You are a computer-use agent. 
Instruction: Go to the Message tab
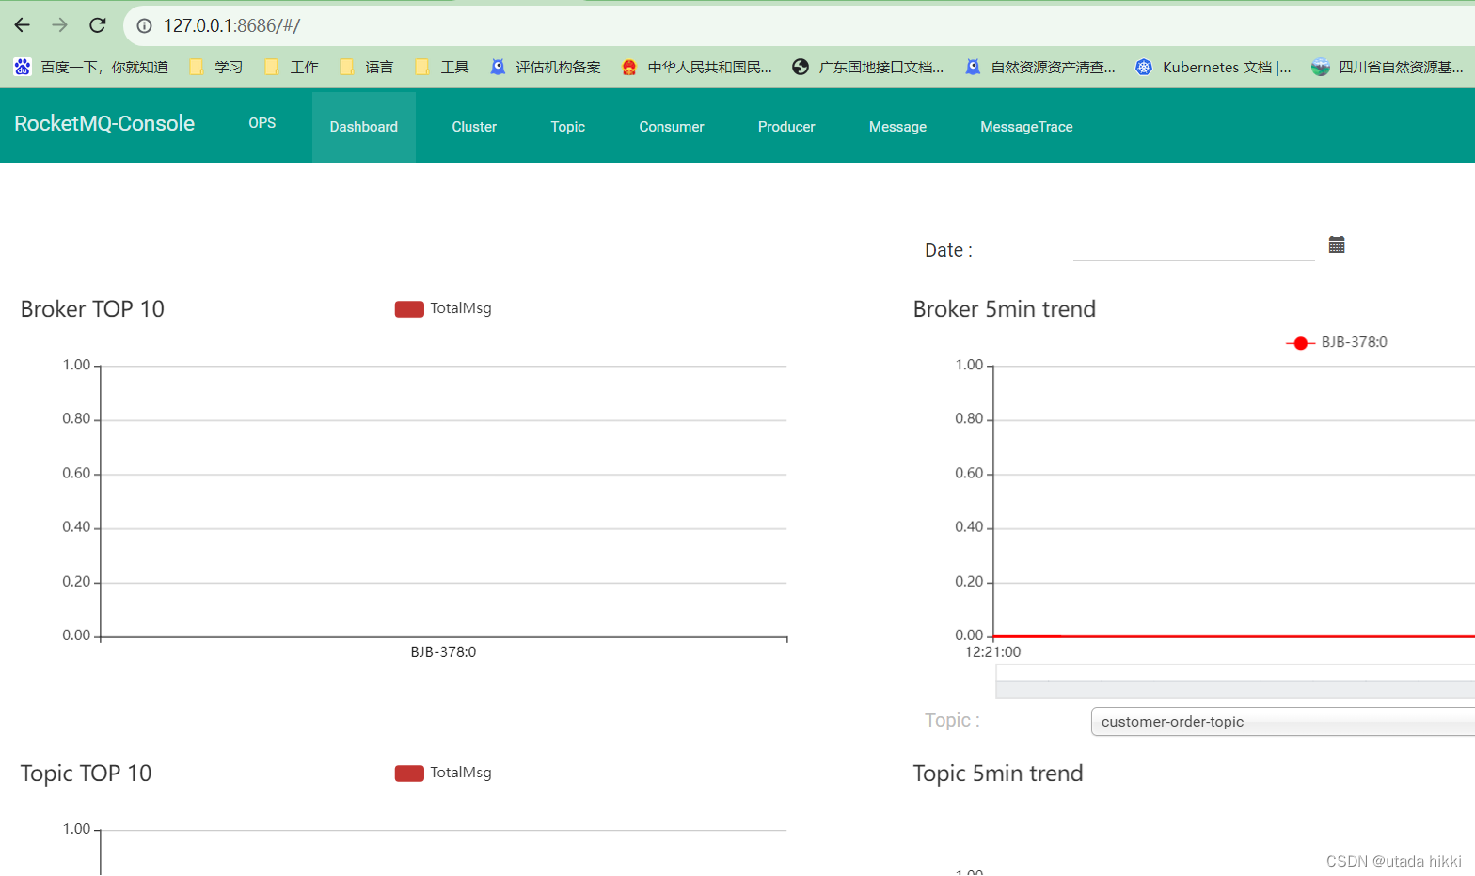coord(897,127)
